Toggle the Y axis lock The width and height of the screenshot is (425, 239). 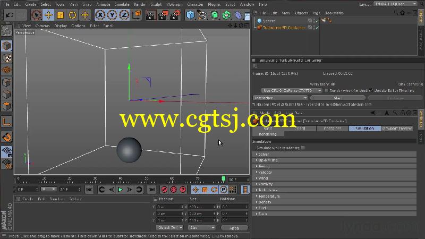[x=112, y=15]
